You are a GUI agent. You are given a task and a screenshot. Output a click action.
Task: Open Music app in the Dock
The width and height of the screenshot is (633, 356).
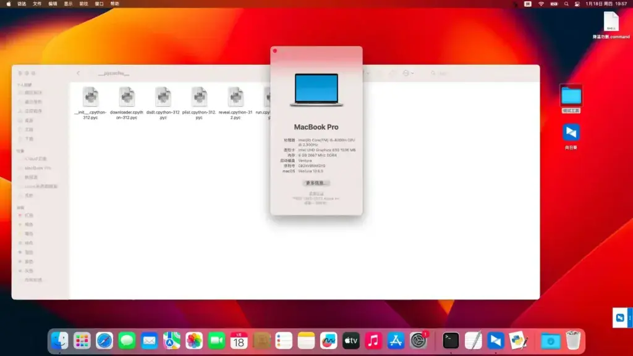click(x=373, y=341)
